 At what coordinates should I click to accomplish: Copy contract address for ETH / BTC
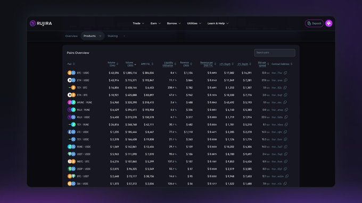coord(285,95)
